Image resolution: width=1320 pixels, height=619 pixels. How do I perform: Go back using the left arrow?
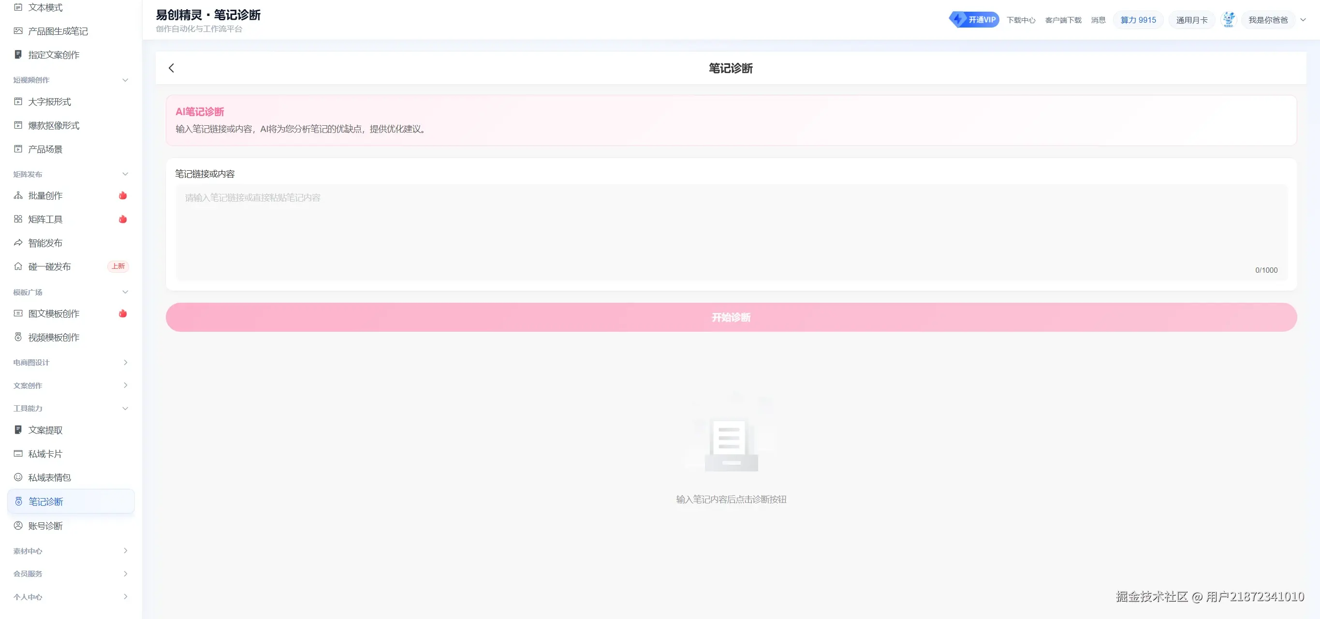[x=172, y=68]
